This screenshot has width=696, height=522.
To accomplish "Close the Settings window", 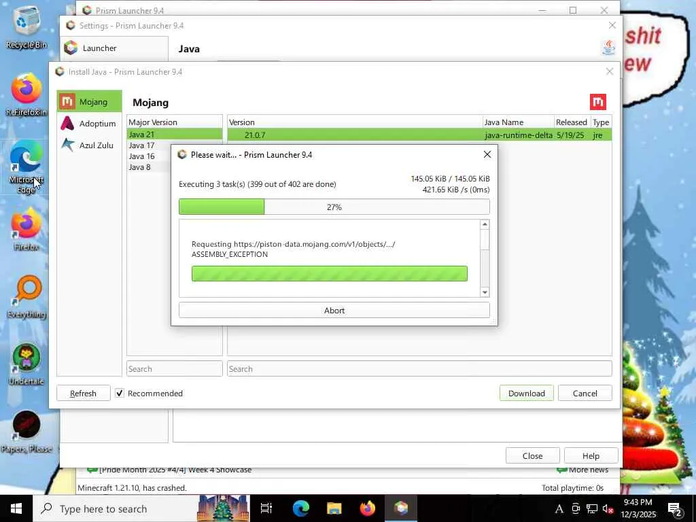I will pos(612,25).
